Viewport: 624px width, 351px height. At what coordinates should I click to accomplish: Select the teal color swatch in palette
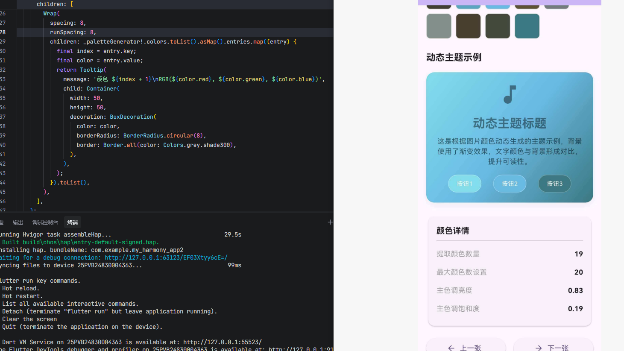527,26
